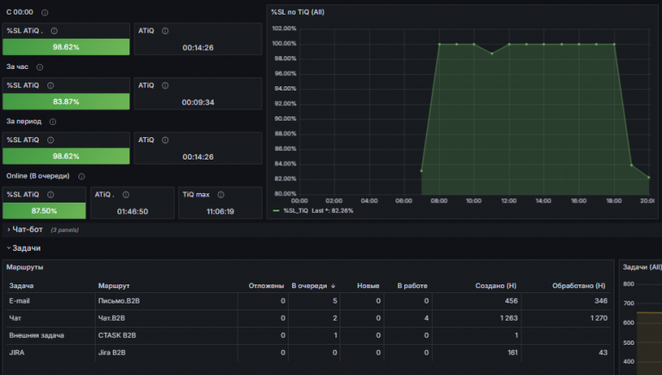Select Чат.B2B route cell
This screenshot has height=375, width=662.
click(111, 318)
